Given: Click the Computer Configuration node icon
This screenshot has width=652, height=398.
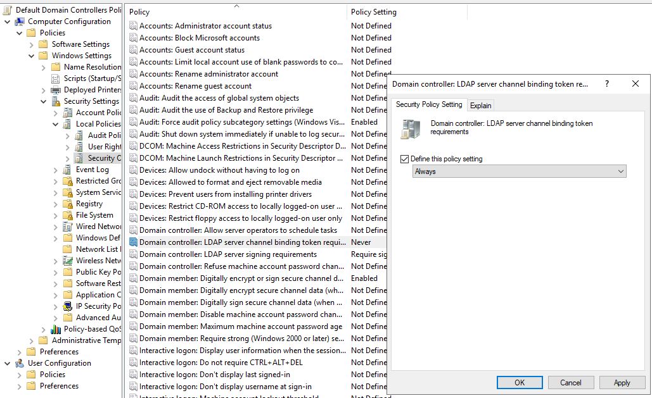Looking at the screenshot, I should point(20,22).
